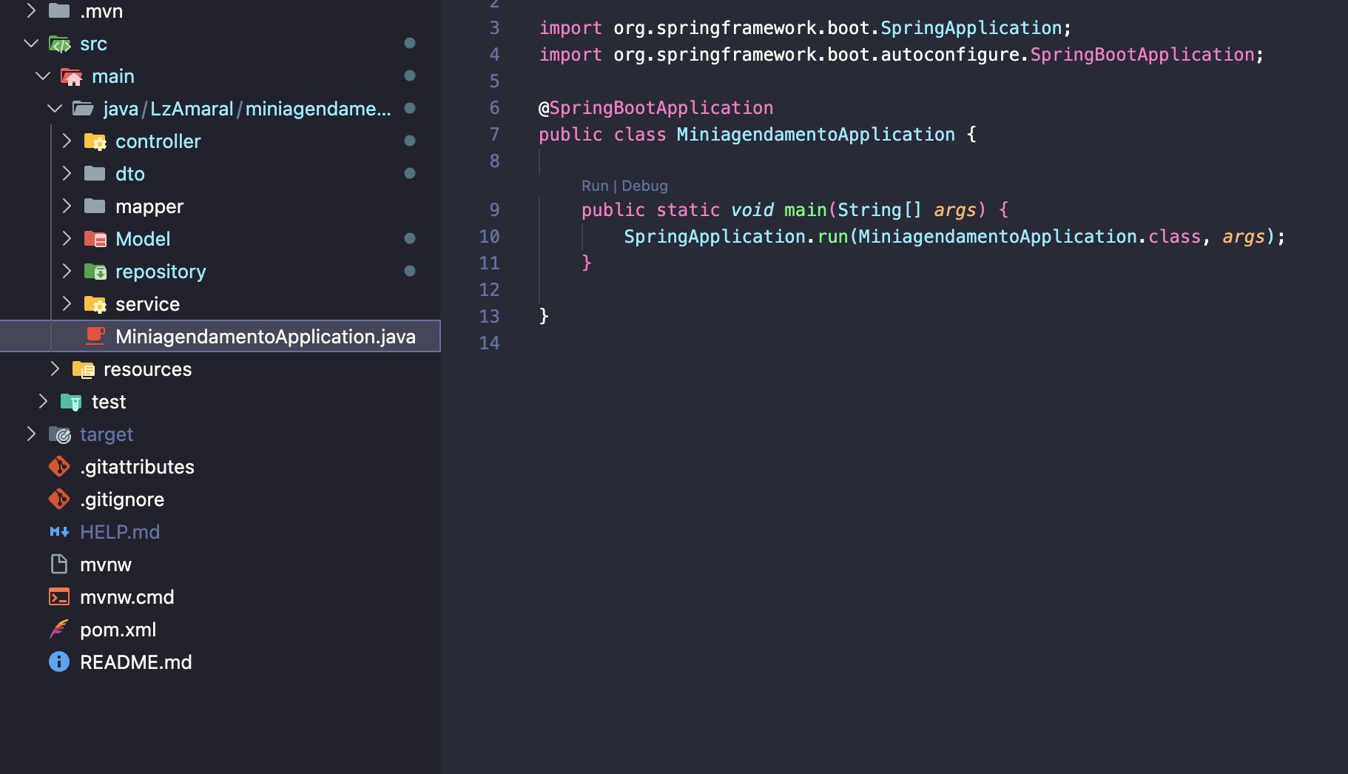Click Debug above the main method
This screenshot has height=774, width=1348.
(644, 186)
